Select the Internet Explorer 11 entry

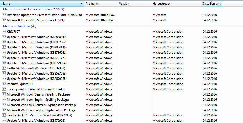20,84
